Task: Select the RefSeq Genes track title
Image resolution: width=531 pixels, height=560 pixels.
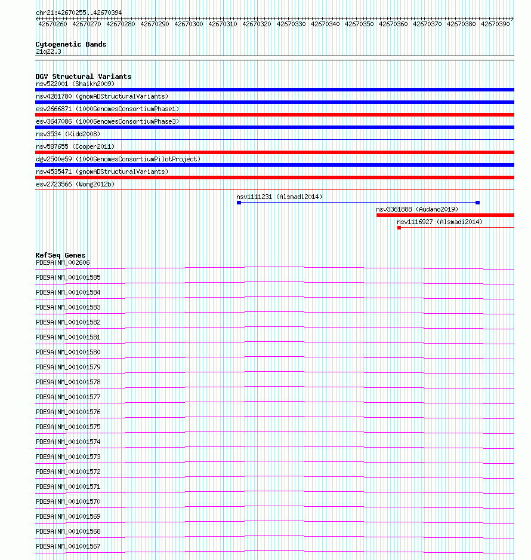Action: pyautogui.click(x=61, y=255)
